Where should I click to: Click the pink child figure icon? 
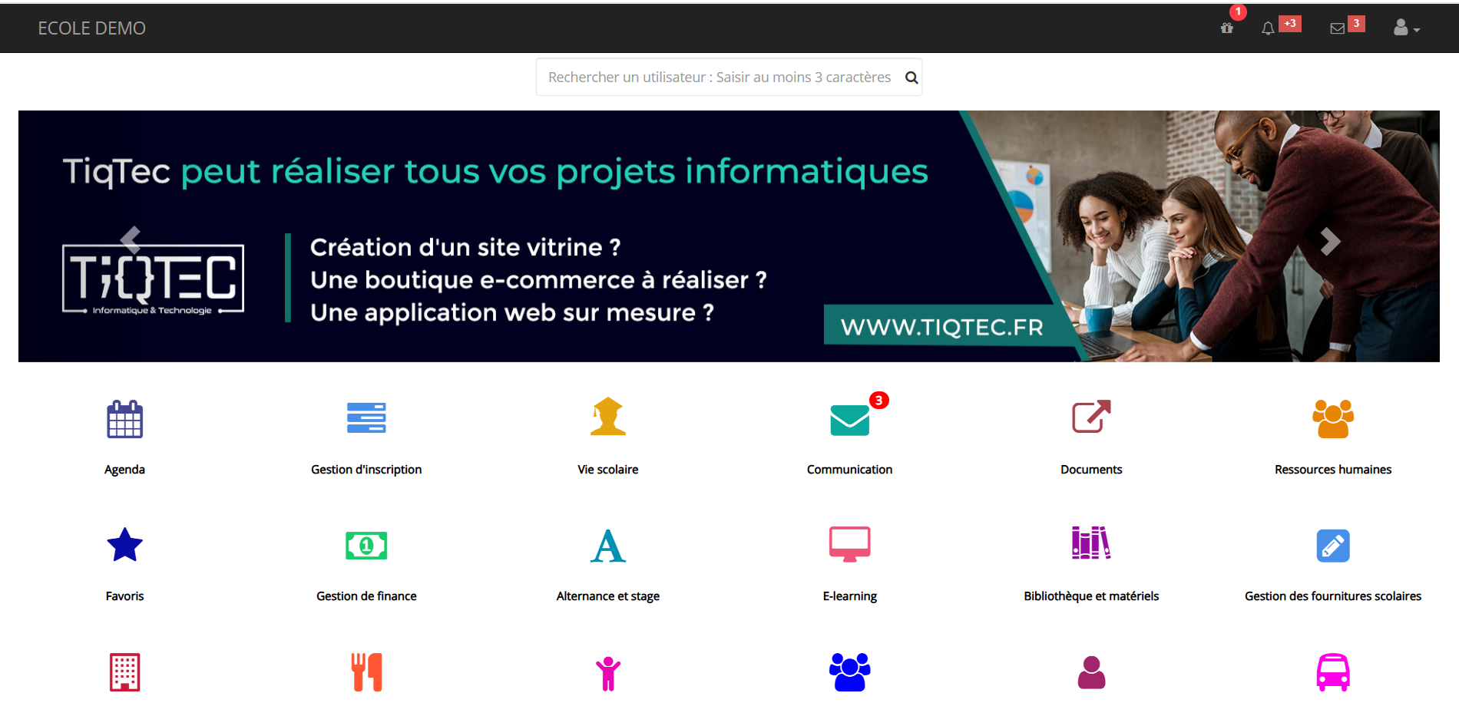pos(607,673)
